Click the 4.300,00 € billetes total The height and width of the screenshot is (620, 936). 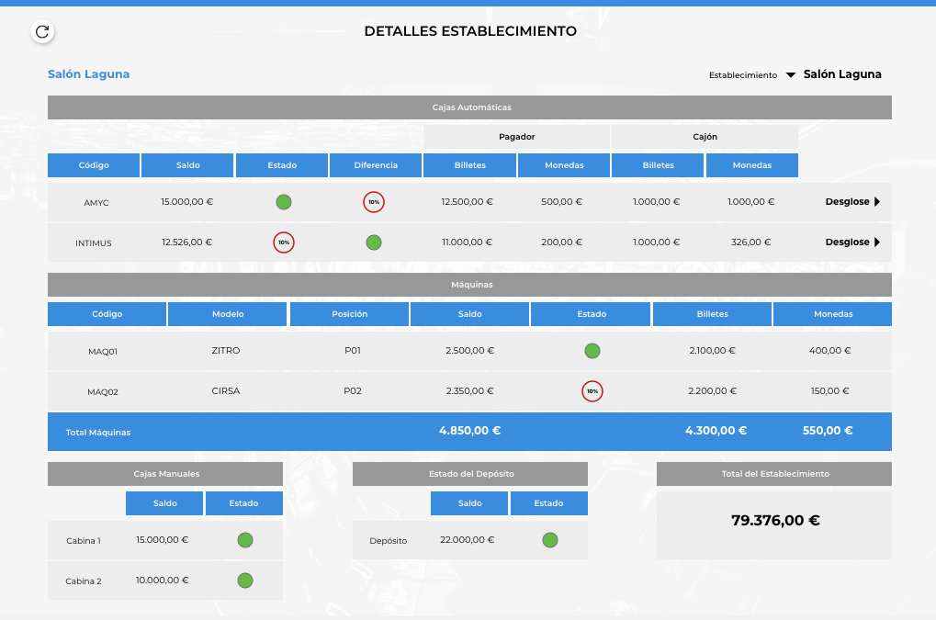coord(716,430)
